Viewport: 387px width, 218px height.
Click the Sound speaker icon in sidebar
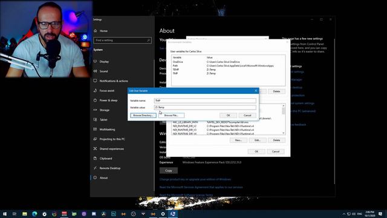[96, 71]
